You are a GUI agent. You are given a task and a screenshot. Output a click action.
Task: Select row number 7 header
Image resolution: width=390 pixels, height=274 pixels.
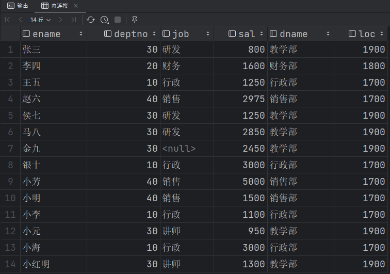point(10,148)
